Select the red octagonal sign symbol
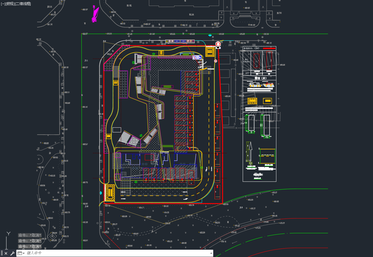373x257 pixels. (x=218, y=44)
